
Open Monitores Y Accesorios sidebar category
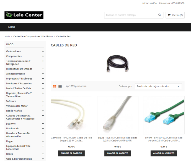pyautogui.click(x=19, y=83)
